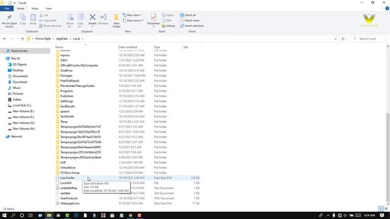Open the Copy to dropdown

pos(80,21)
